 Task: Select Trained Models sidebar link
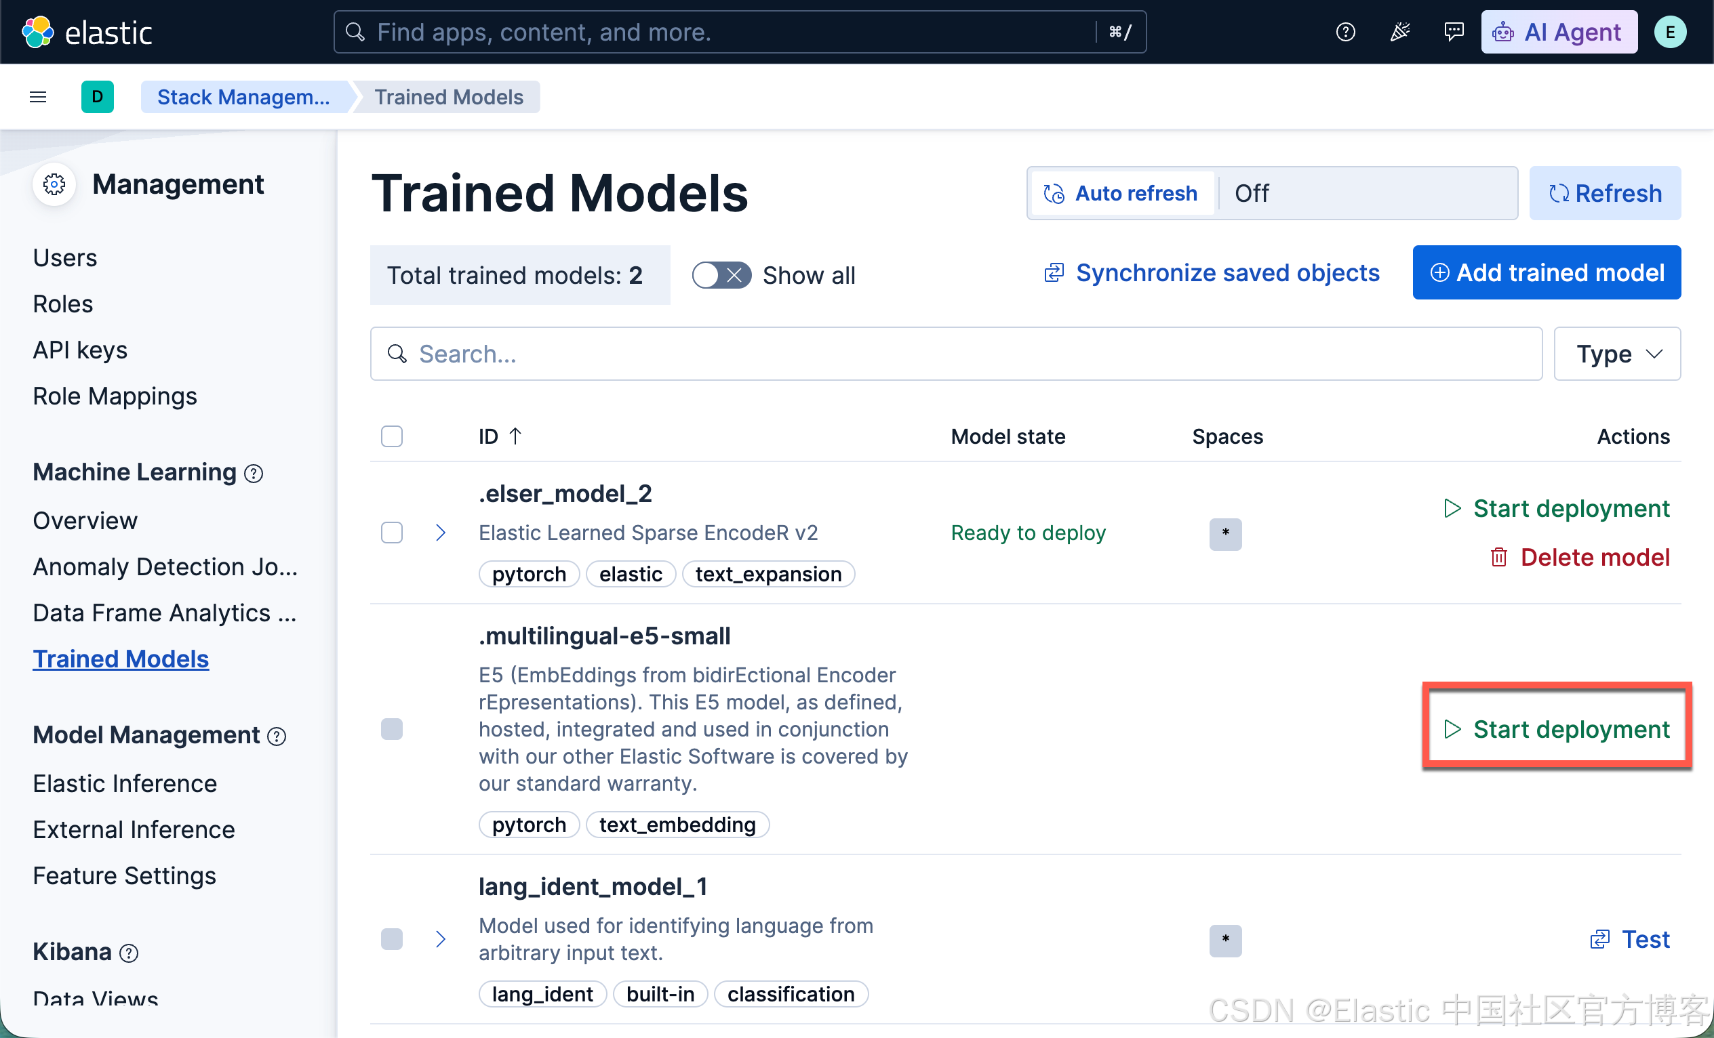pos(120,659)
